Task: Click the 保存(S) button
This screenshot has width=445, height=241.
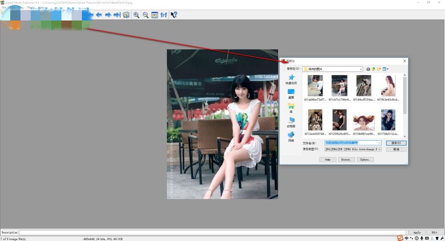Action: pos(396,143)
